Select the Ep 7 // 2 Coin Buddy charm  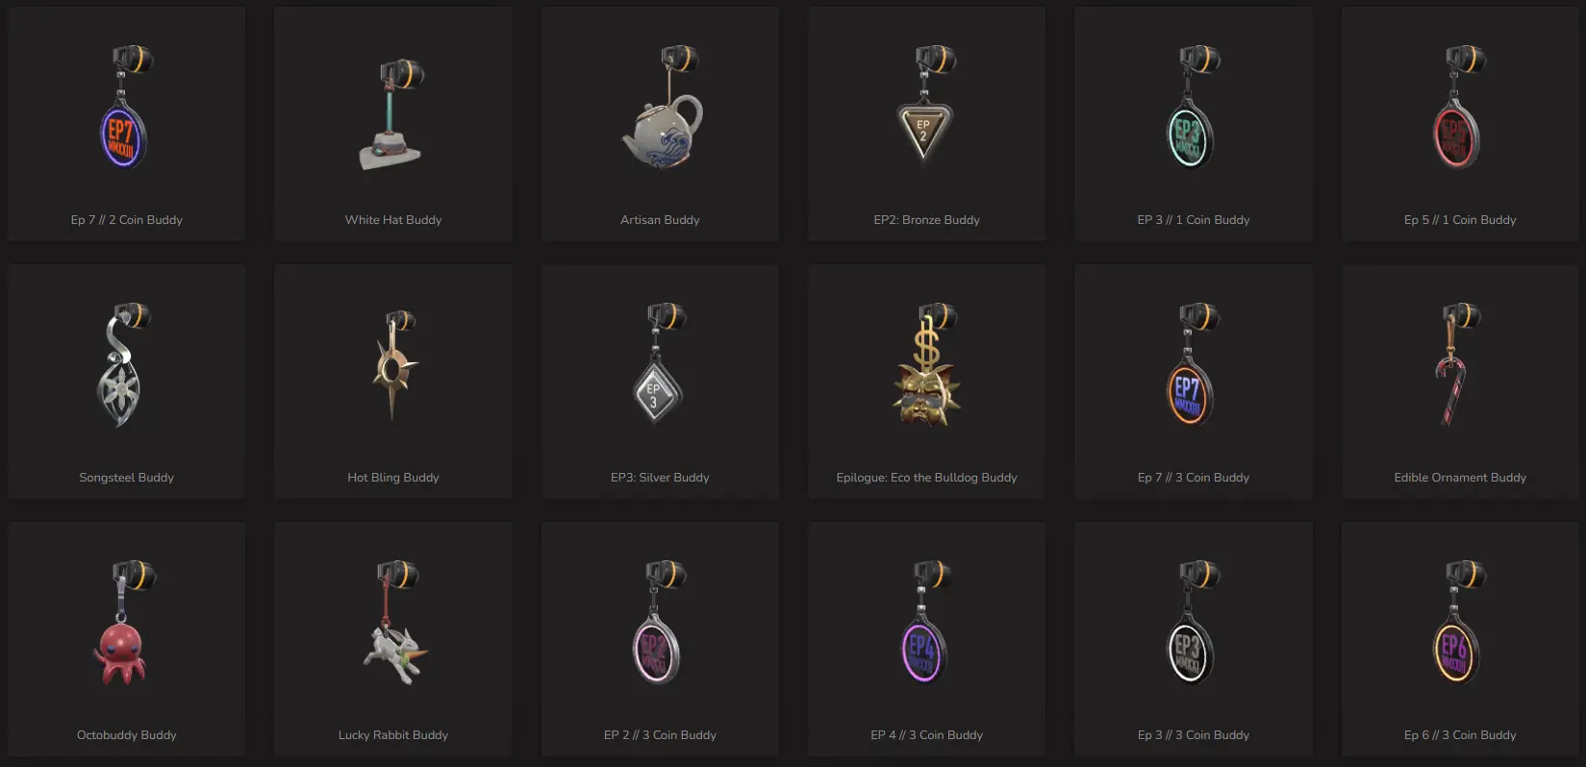126,123
